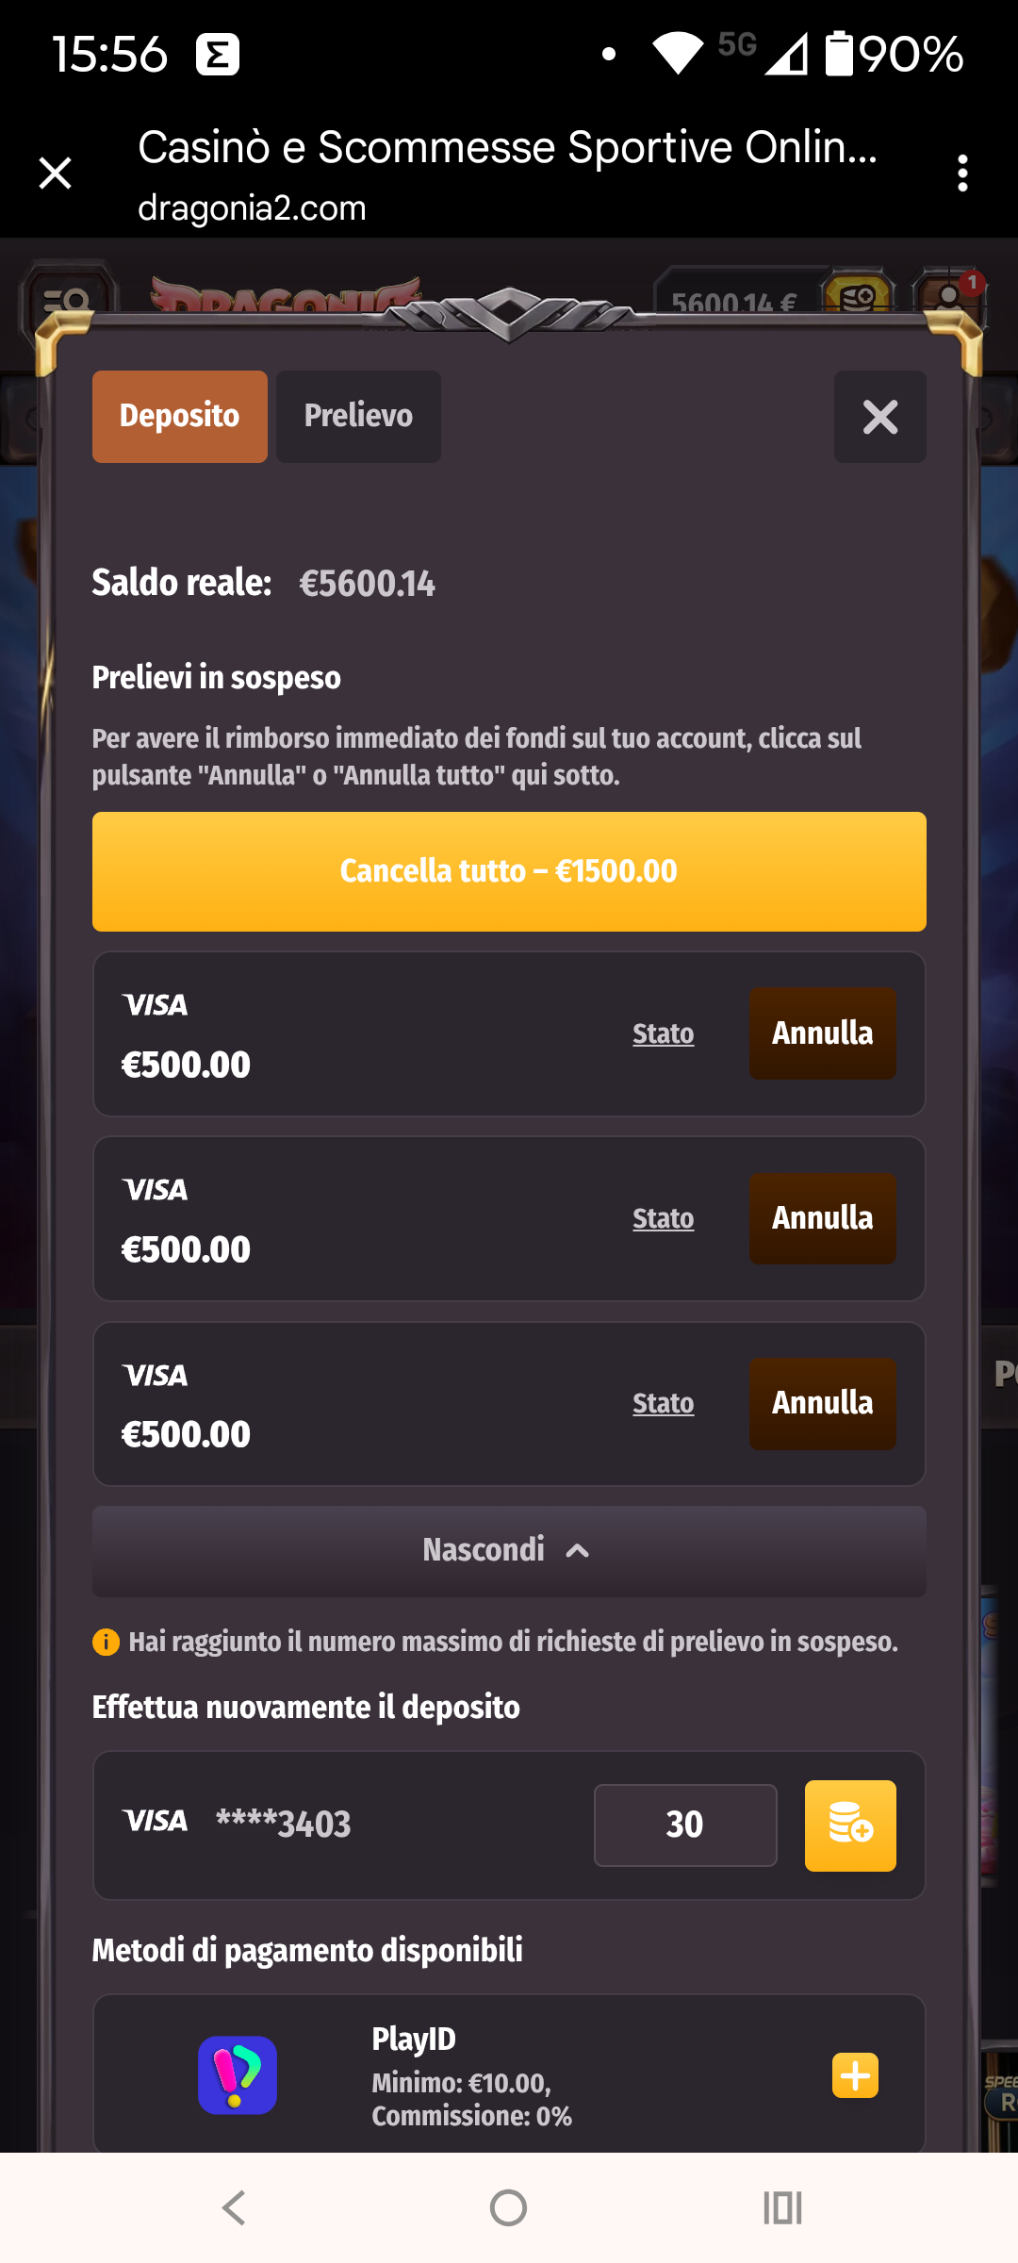This screenshot has height=2263, width=1018.
Task: Collapse pending withdrawals with Nascondi
Action: click(x=509, y=1551)
